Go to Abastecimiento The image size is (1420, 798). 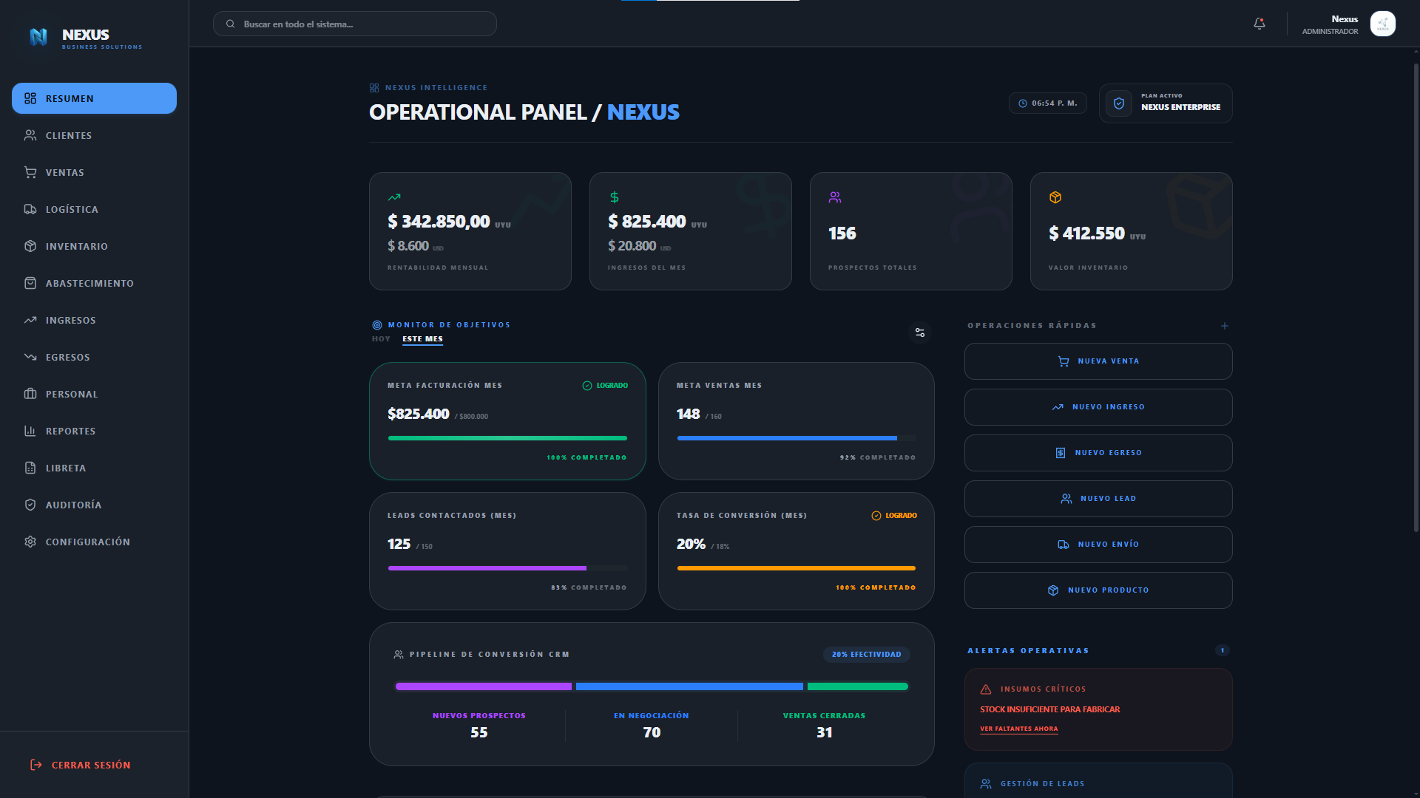(x=94, y=283)
